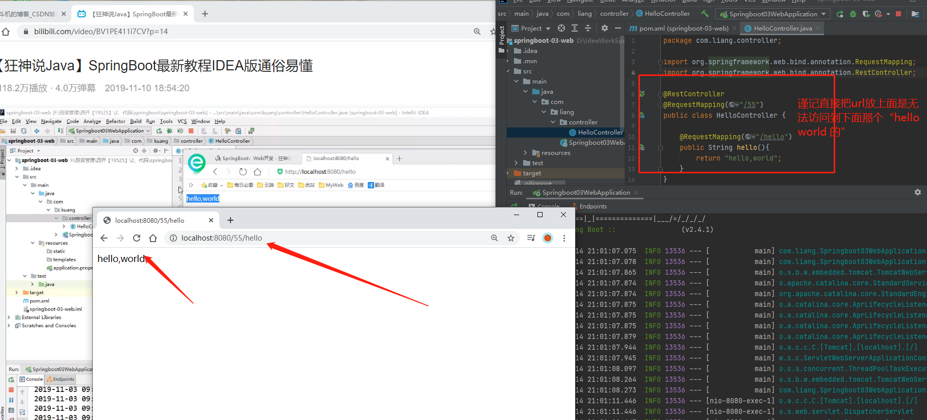Go to home in the localhost browser window

[153, 238]
